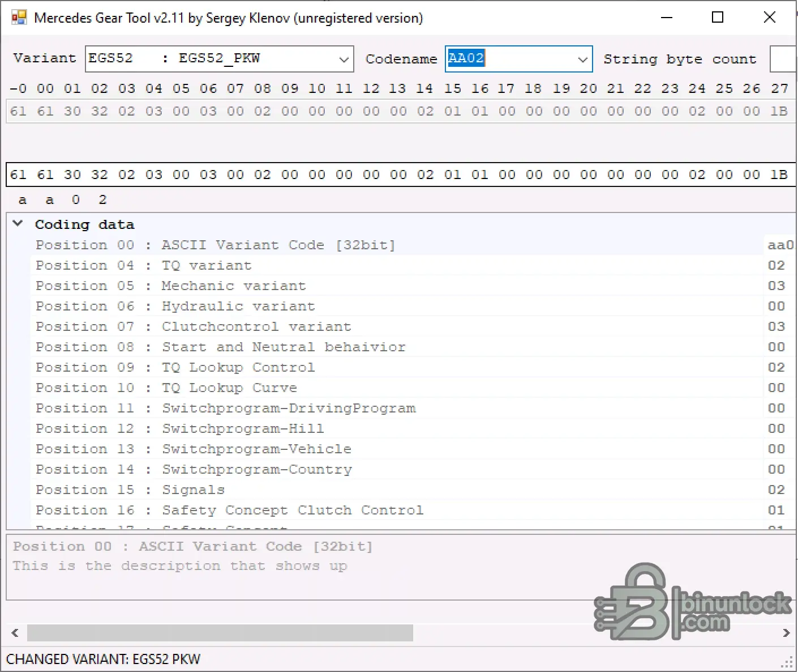798x672 pixels.
Task: Click the String byte count label
Action: 680,59
